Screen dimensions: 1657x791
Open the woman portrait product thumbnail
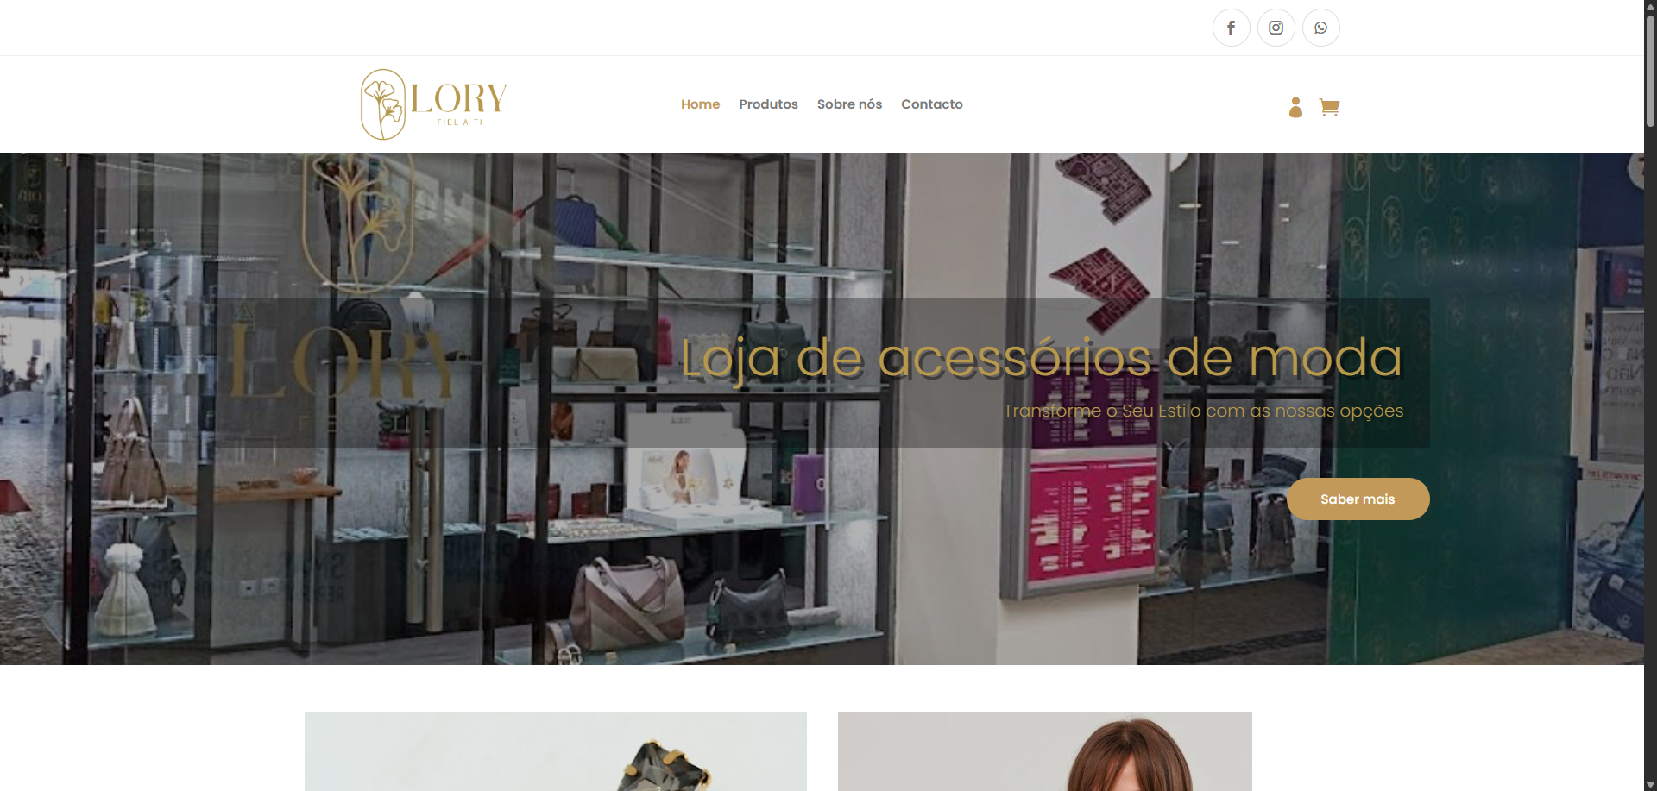pos(1044,750)
